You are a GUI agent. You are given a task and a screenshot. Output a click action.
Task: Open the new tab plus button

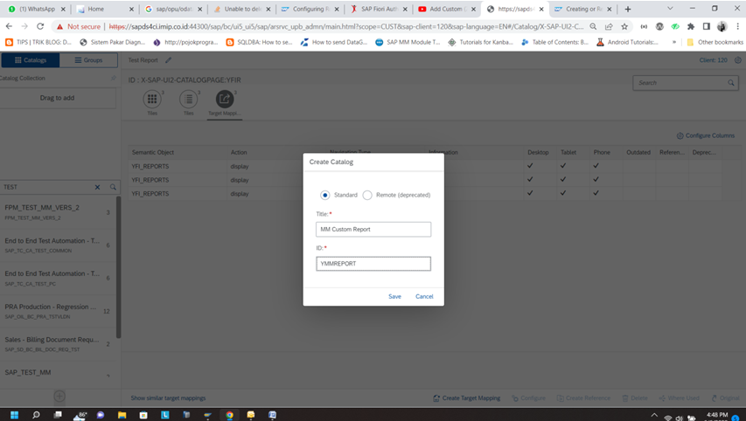(628, 9)
